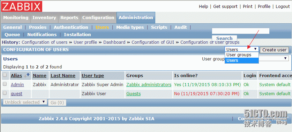The height and width of the screenshot is (132, 292).
Task: Check the guest row checkbox
Action: point(5,93)
